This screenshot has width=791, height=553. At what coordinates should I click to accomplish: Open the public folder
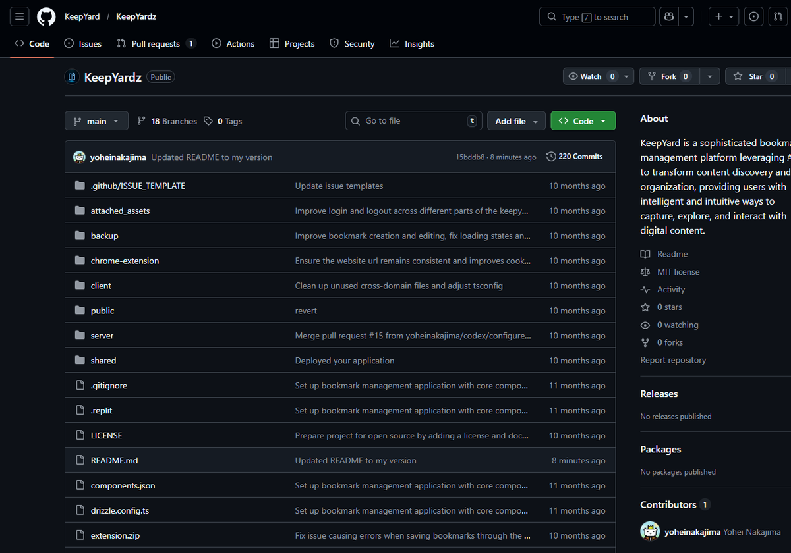pyautogui.click(x=103, y=311)
